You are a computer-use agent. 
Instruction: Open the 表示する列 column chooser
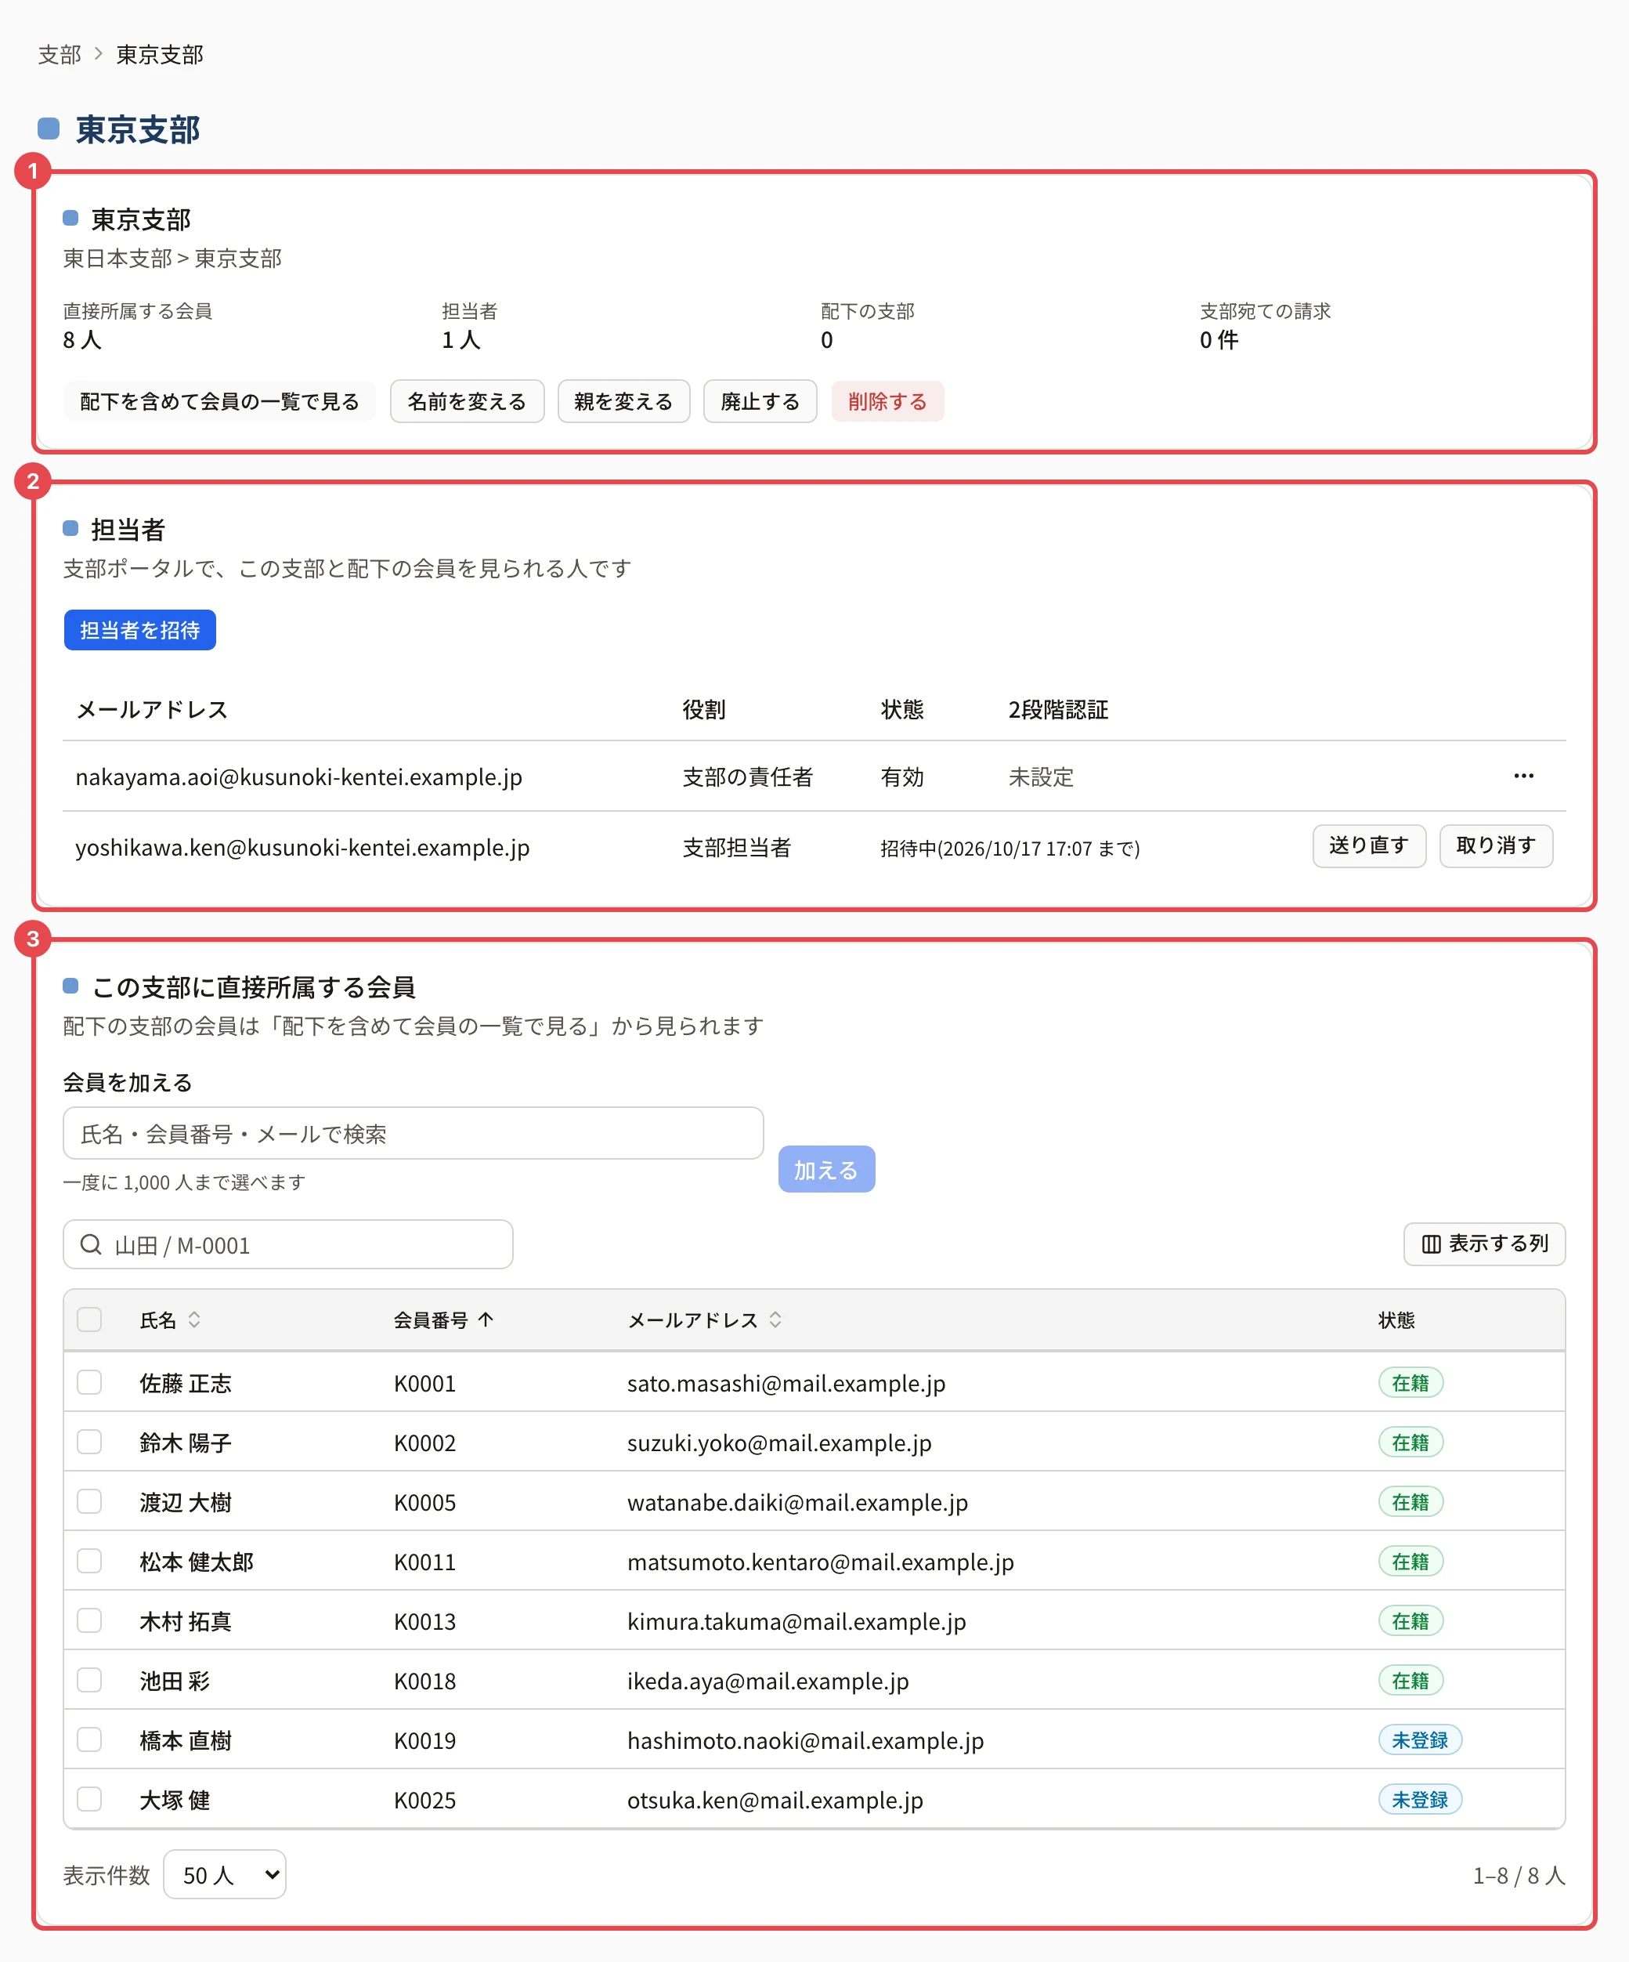[1484, 1243]
